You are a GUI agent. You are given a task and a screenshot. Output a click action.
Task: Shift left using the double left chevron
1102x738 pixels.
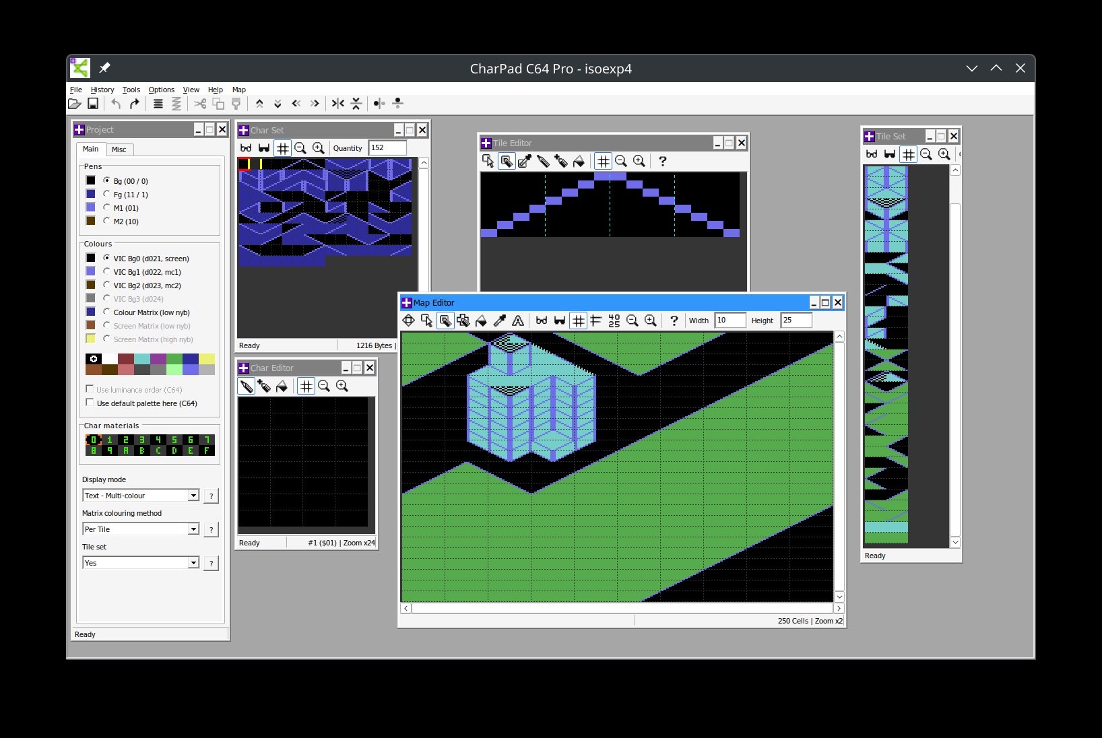296,104
